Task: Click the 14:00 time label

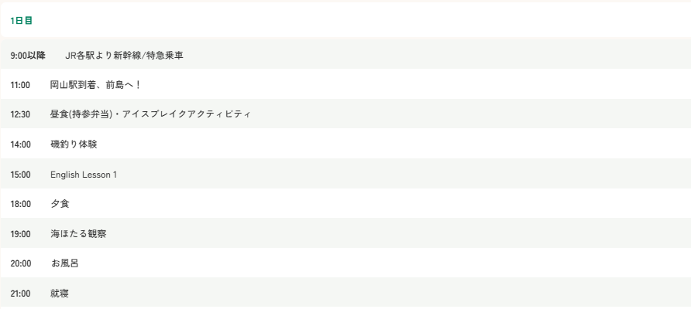Action: [x=20, y=144]
